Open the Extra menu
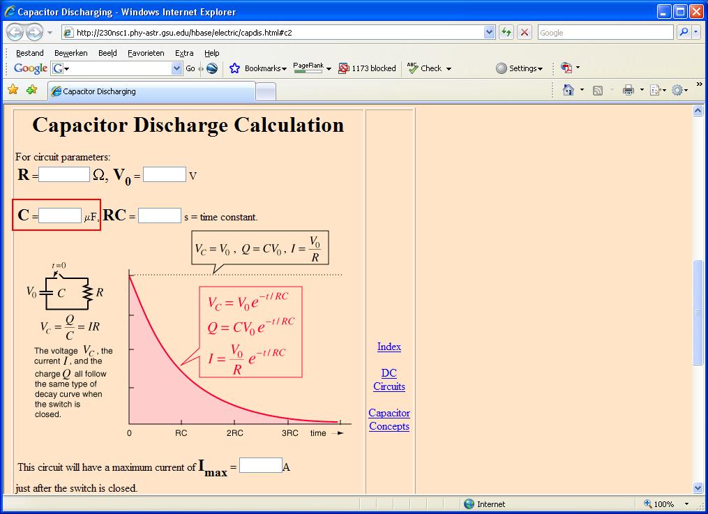708x514 pixels. pyautogui.click(x=184, y=53)
